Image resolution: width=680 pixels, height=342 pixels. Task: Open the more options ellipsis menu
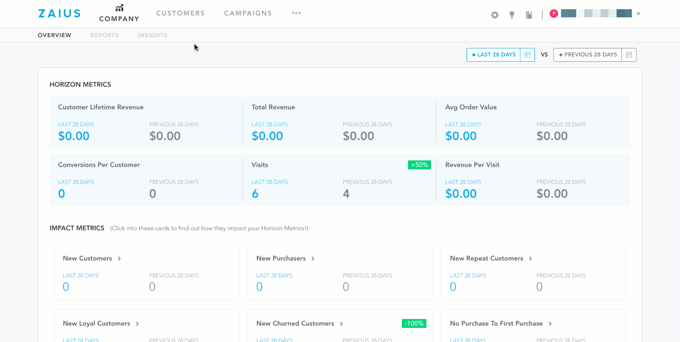coord(296,13)
